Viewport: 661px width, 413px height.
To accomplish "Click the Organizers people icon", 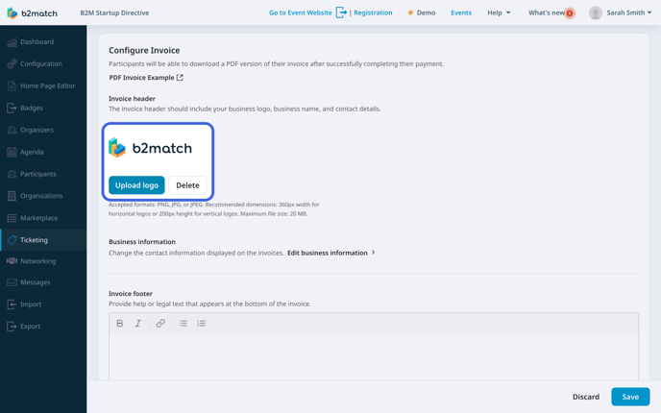I will [x=12, y=130].
